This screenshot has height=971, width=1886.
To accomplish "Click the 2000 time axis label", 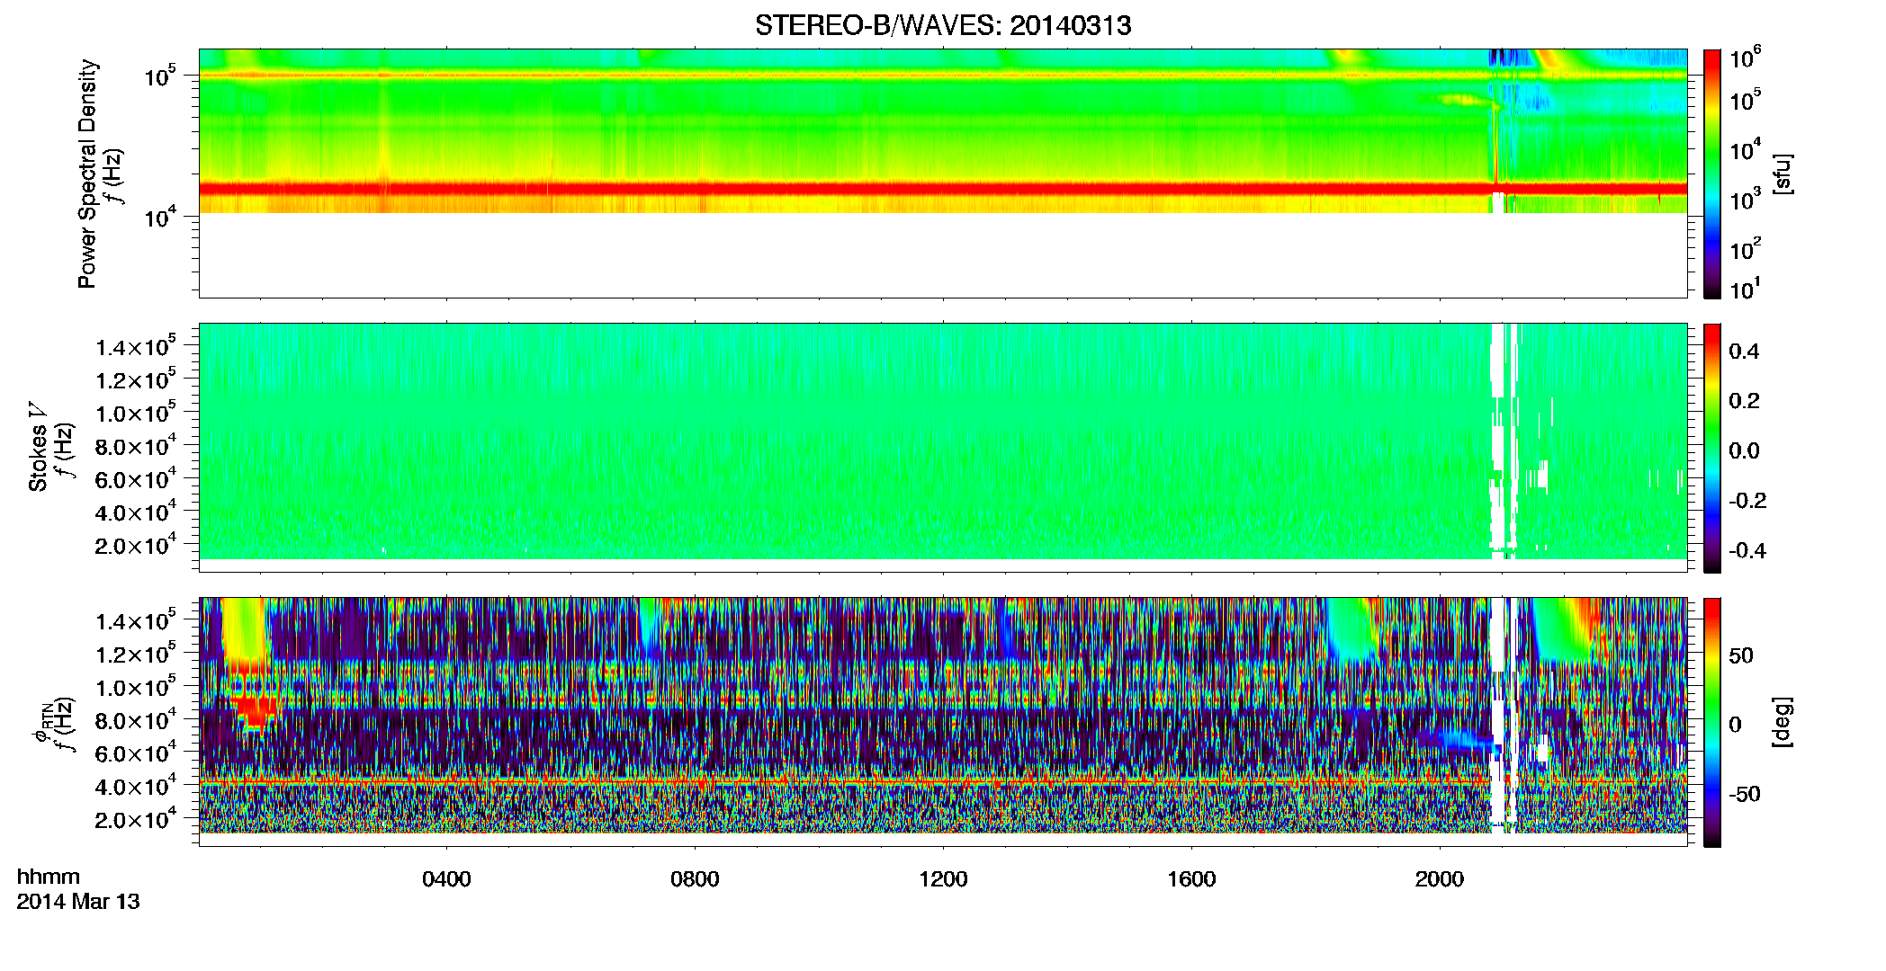I will tap(1440, 879).
